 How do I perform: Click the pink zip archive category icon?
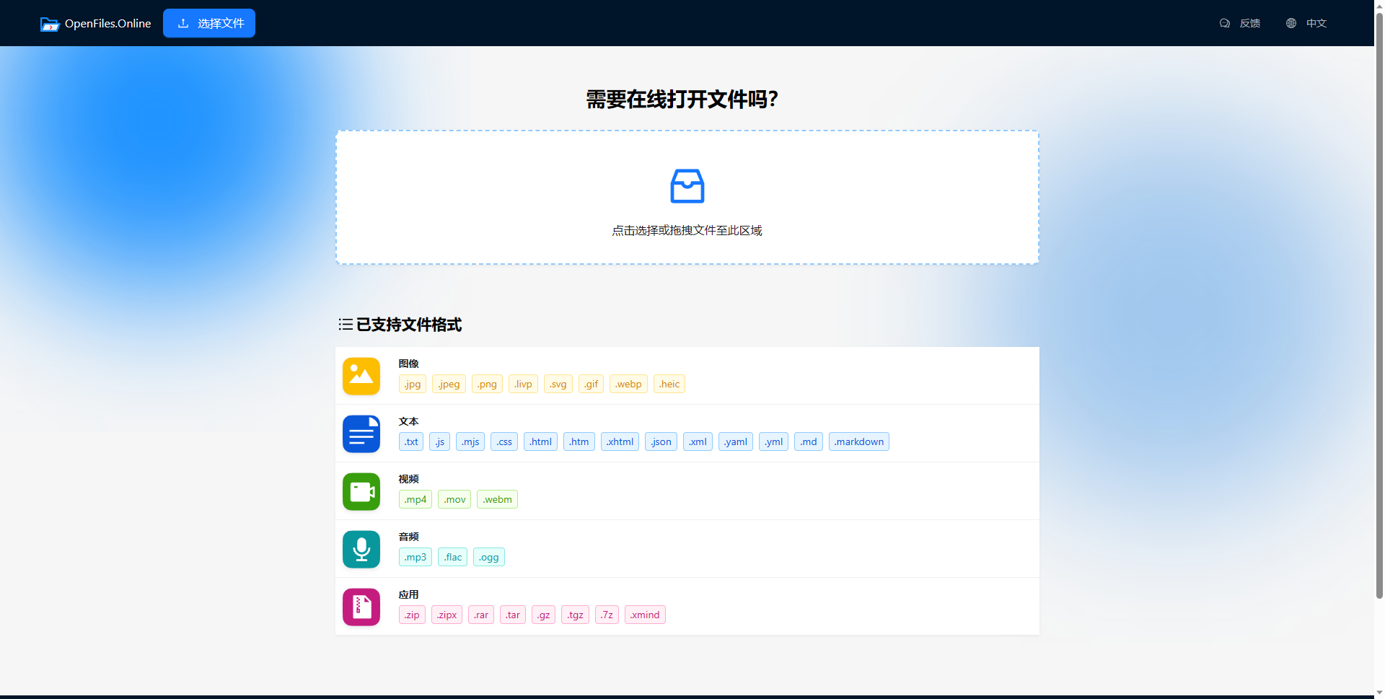coord(361,607)
